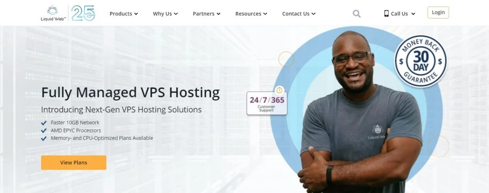Click the 30 Day Money Back Guarantee badge
The width and height of the screenshot is (489, 193).
click(x=420, y=61)
